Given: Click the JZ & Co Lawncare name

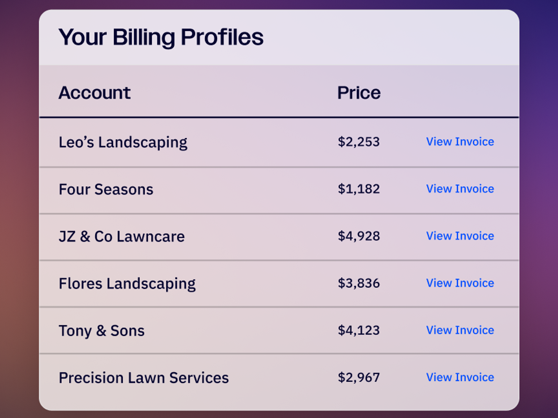Looking at the screenshot, I should [121, 237].
